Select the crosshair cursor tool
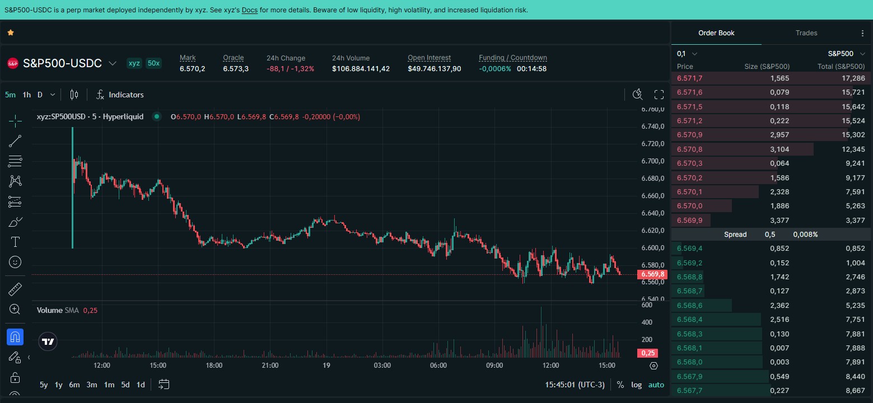Image resolution: width=873 pixels, height=403 pixels. [x=15, y=120]
